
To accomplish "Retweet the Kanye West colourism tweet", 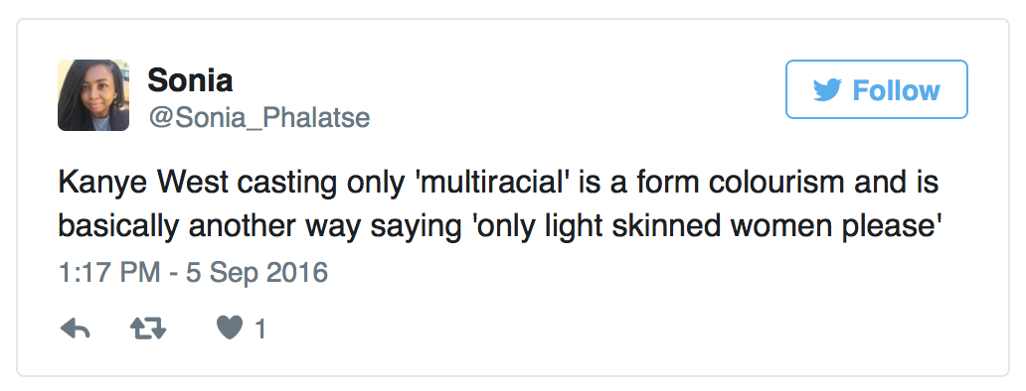I will pyautogui.click(x=148, y=329).
